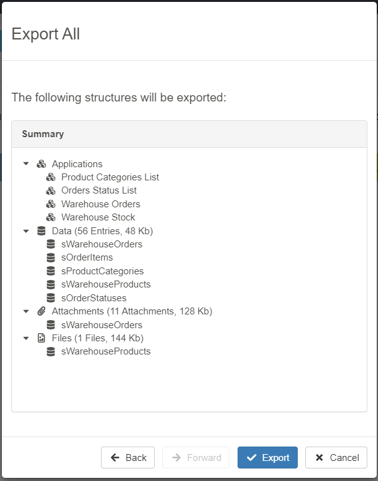Image resolution: width=378 pixels, height=481 pixels.
Task: Collapse the Attachments tree node
Action: [x=26, y=311]
